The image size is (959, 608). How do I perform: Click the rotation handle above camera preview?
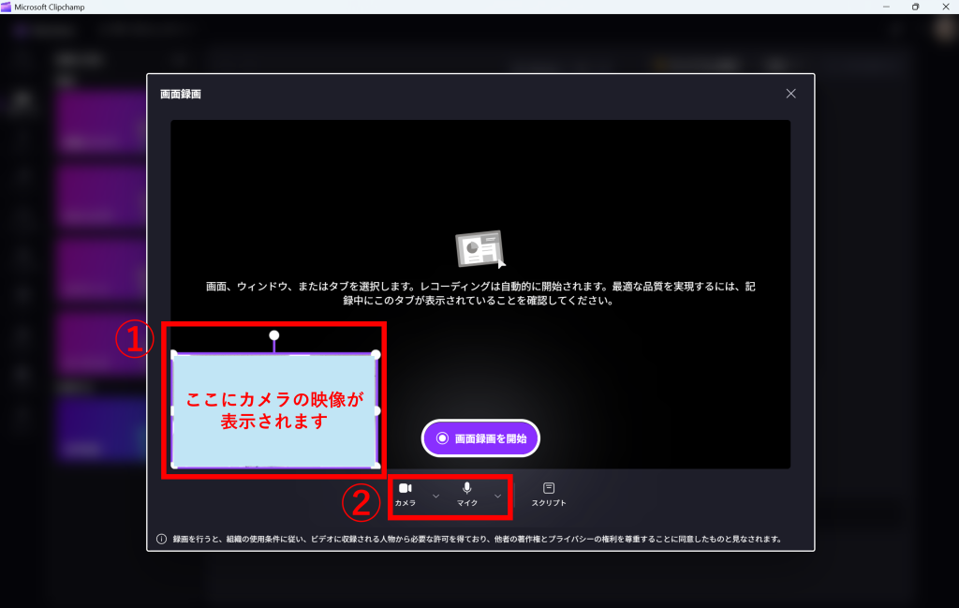pyautogui.click(x=274, y=335)
